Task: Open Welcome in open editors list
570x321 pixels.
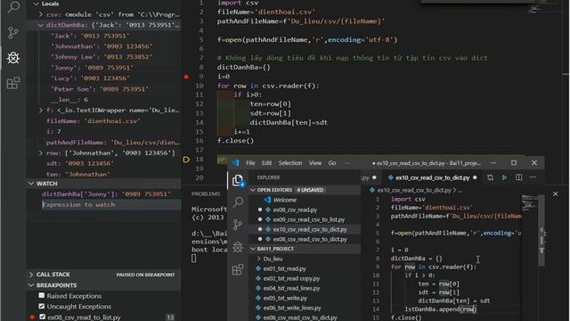Action: 285,200
